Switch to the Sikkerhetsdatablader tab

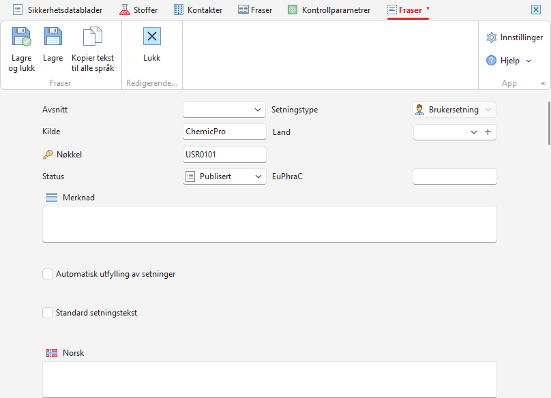point(58,10)
